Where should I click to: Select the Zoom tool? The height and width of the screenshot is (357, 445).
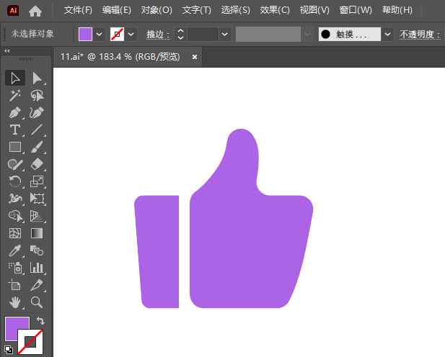coord(37,302)
